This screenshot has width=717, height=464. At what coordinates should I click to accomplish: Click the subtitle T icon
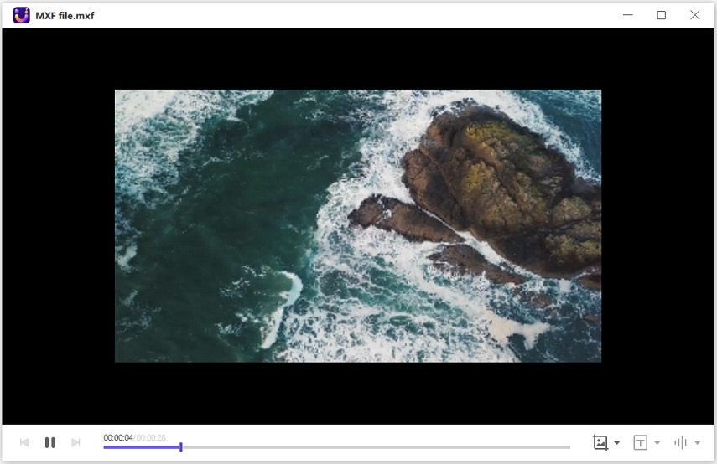[x=640, y=442]
